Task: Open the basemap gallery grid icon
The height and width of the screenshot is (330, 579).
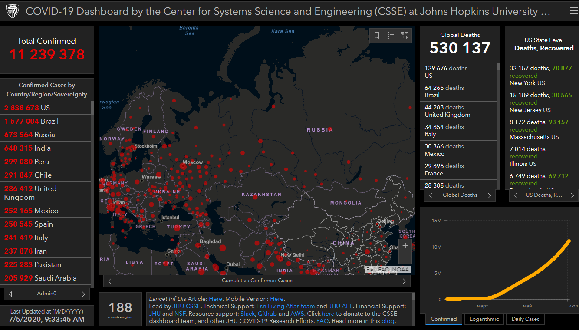Action: (x=405, y=36)
